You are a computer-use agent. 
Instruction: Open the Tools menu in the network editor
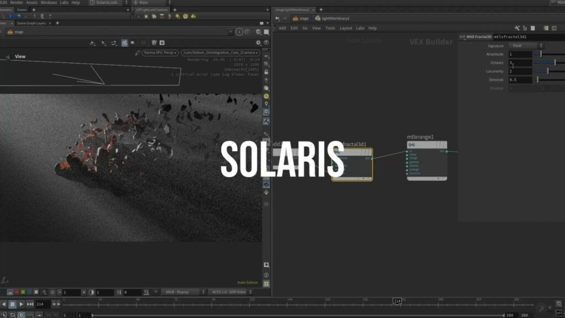coord(330,28)
